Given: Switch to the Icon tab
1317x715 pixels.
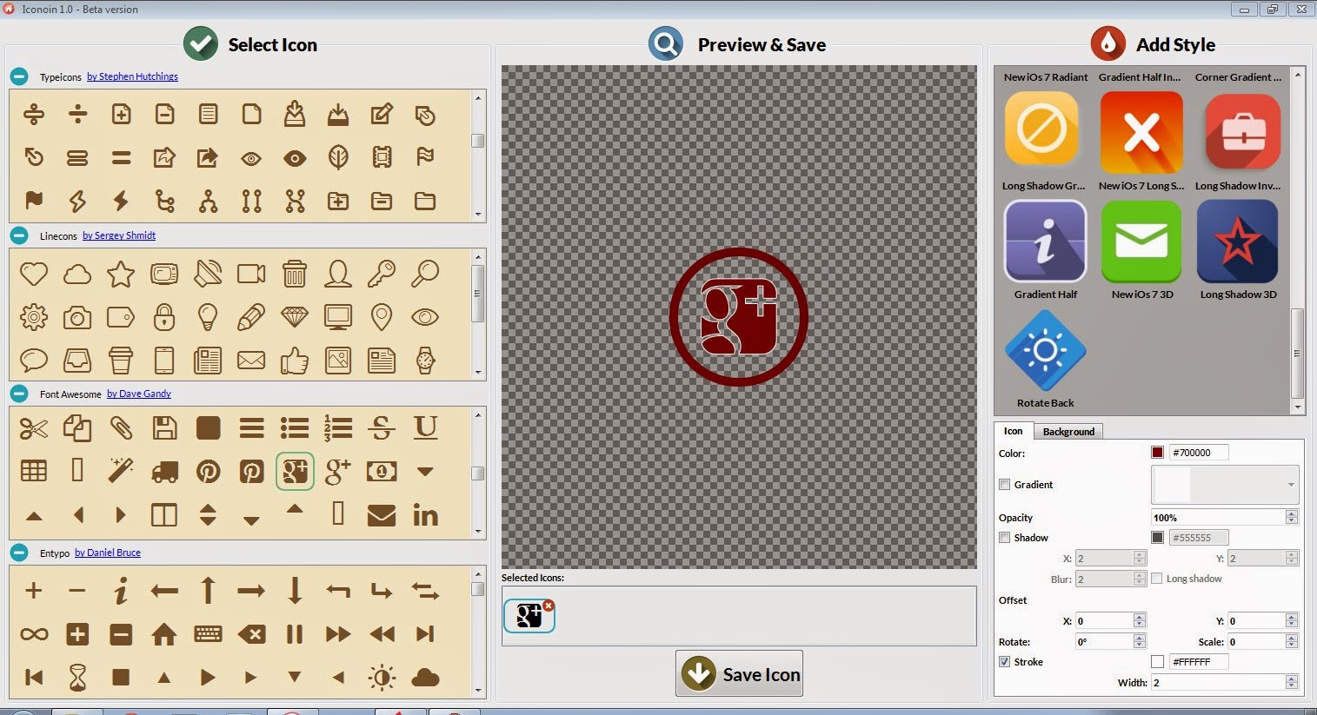Looking at the screenshot, I should (x=1014, y=431).
